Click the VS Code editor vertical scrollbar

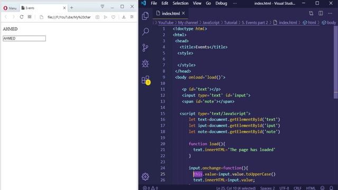tap(336, 62)
